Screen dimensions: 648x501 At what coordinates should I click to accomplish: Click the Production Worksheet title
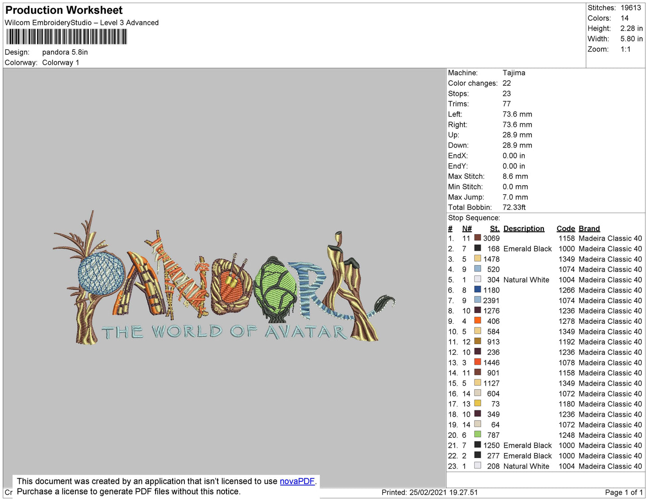(x=64, y=10)
